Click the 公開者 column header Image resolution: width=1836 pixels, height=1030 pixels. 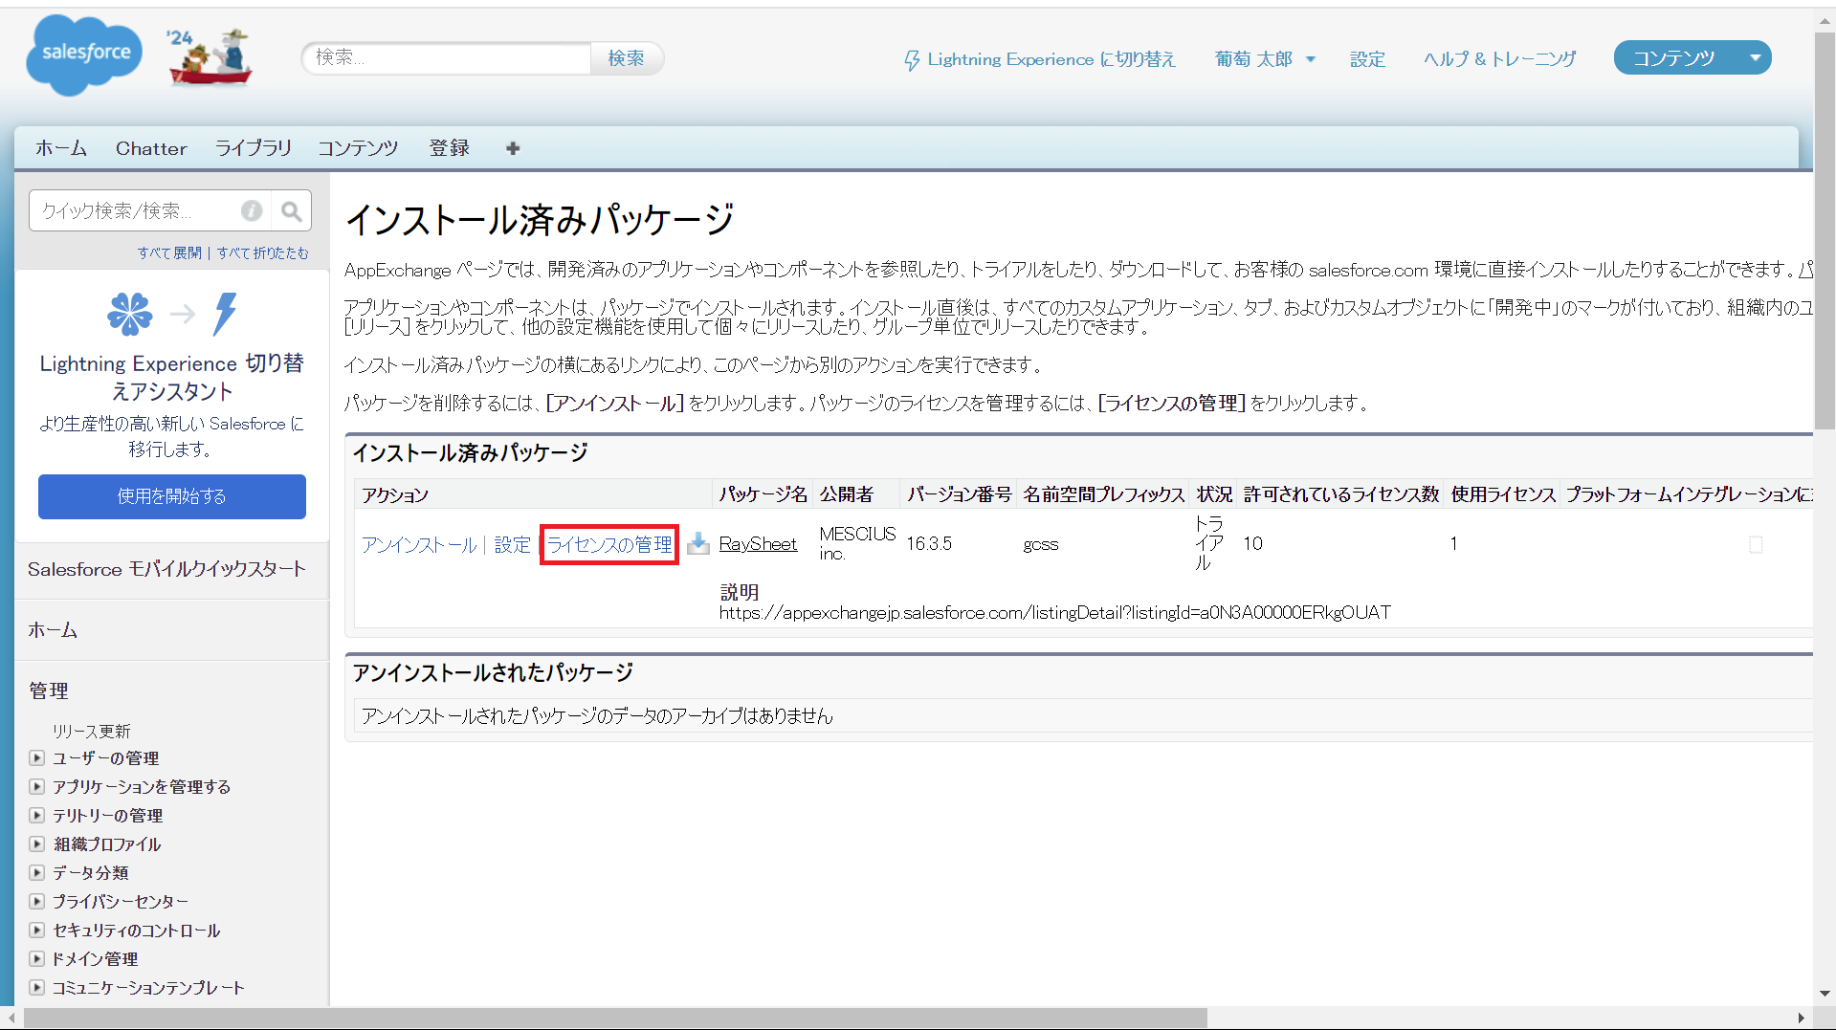click(846, 494)
